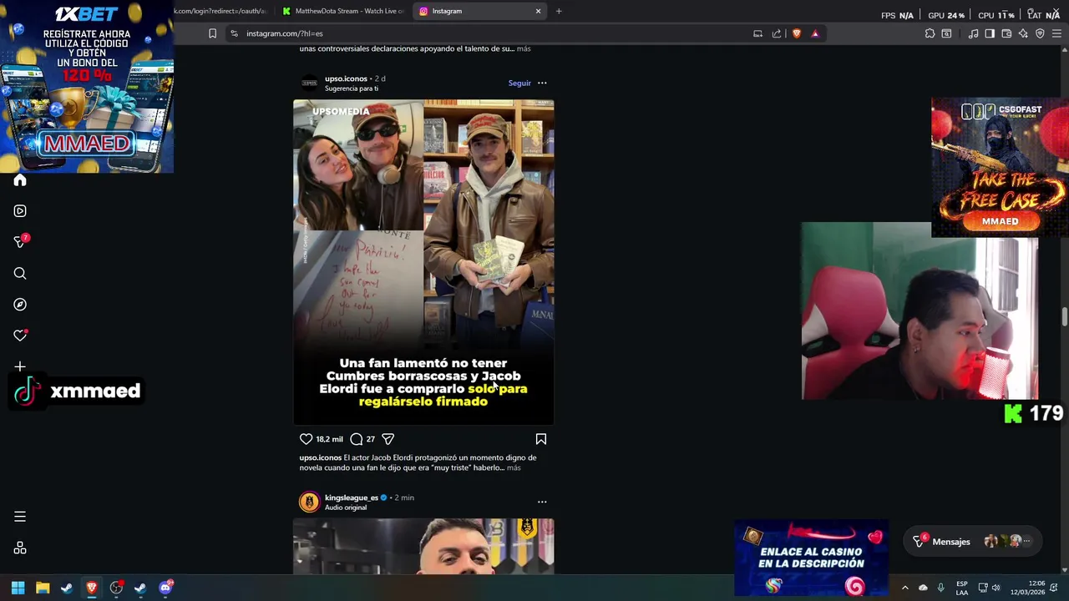Open kingsleague_es username link
Viewport: 1069px width, 601px height.
[x=352, y=497]
